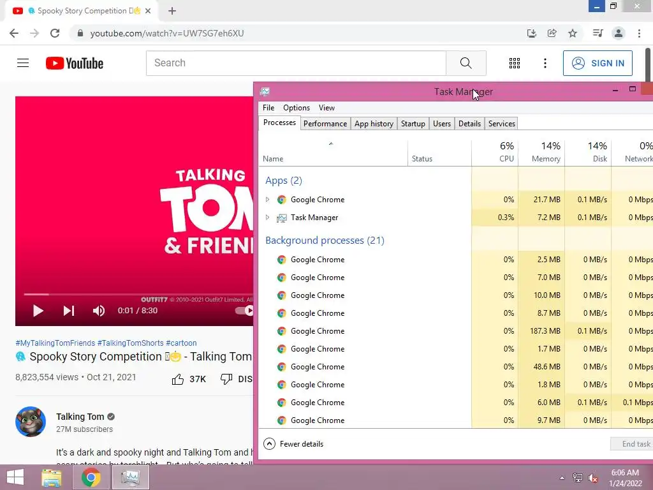
Task: Switch to the Details tab
Action: click(469, 124)
